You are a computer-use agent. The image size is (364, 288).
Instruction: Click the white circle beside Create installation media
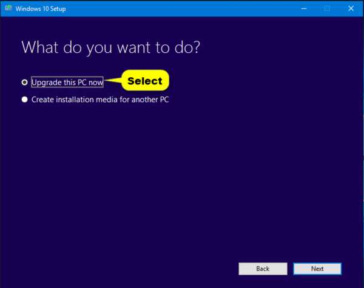(x=25, y=100)
